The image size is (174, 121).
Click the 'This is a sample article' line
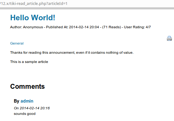click(29, 62)
